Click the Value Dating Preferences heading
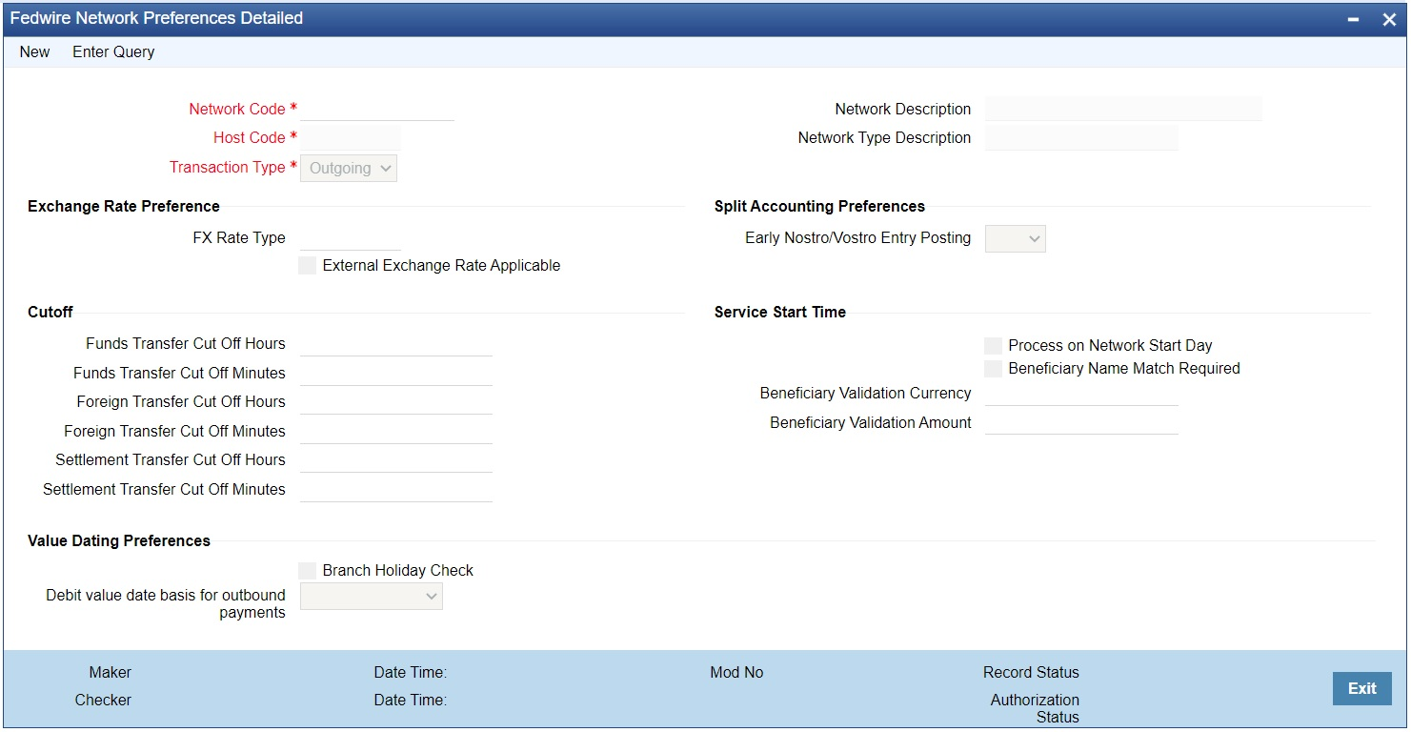The height and width of the screenshot is (732, 1411). coord(119,540)
